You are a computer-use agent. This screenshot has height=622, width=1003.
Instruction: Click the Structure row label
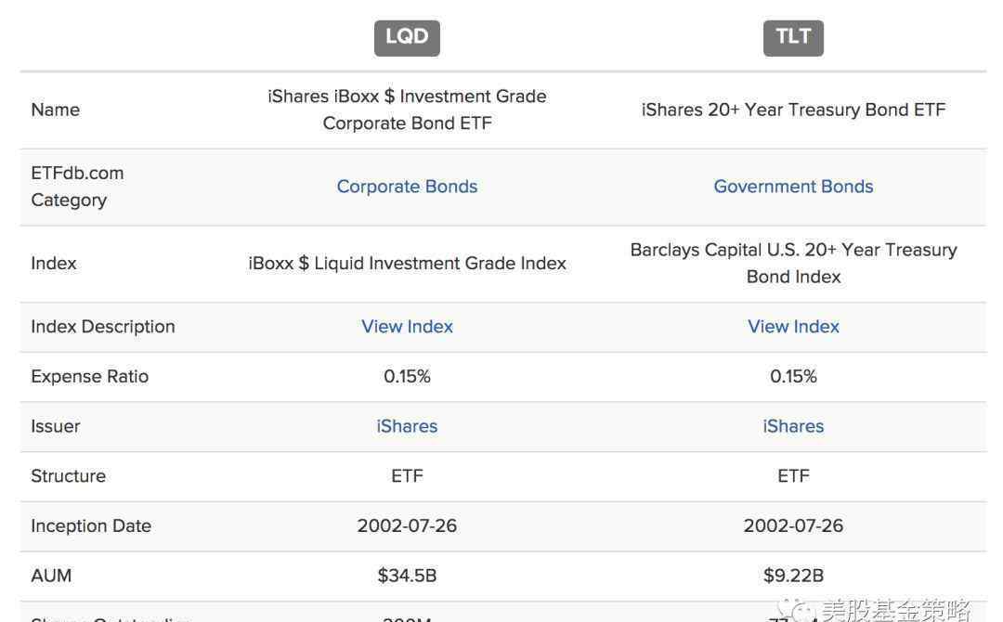69,476
